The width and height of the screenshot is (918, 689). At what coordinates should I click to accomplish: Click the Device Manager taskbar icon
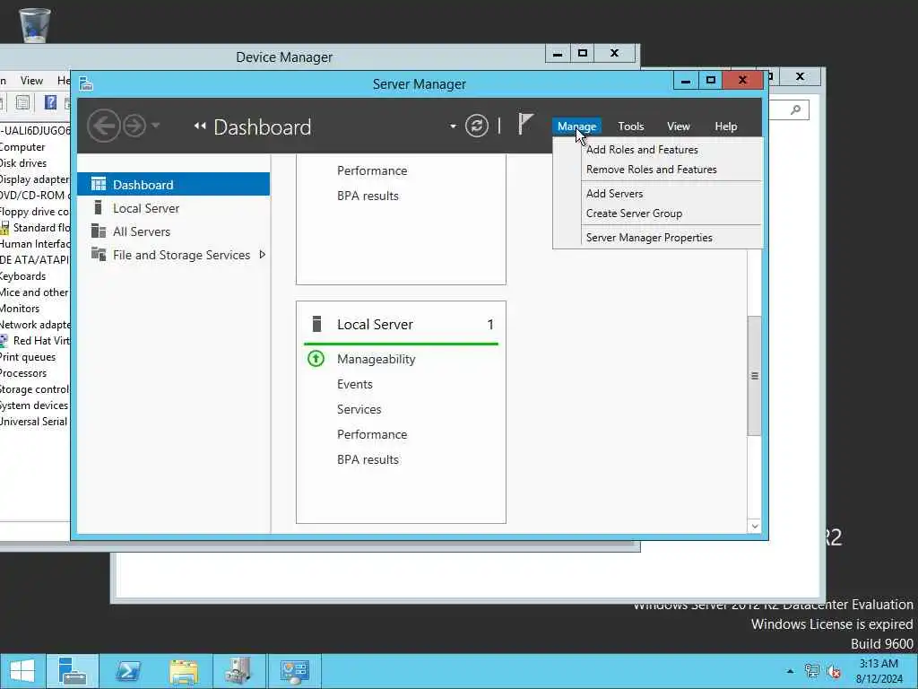pyautogui.click(x=238, y=671)
